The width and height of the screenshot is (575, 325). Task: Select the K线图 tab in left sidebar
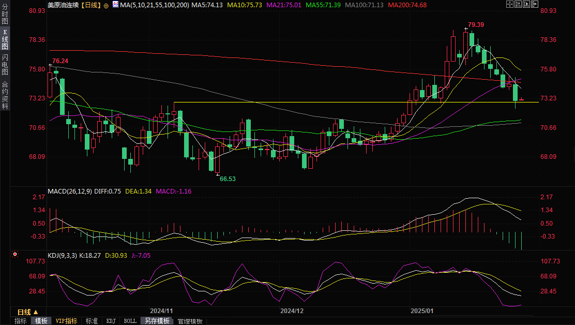(x=5, y=39)
